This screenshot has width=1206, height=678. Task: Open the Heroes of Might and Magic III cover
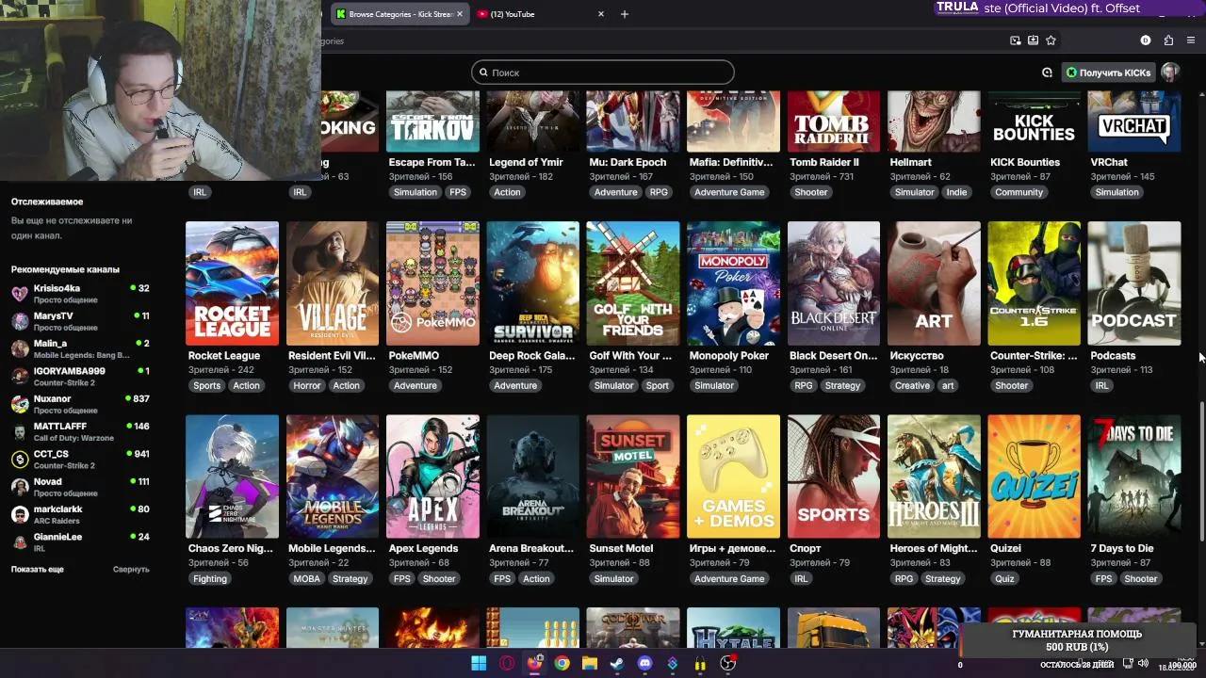click(934, 476)
